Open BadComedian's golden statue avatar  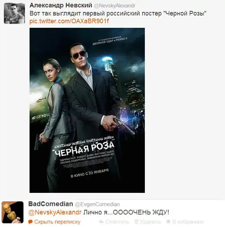click(x=12, y=212)
